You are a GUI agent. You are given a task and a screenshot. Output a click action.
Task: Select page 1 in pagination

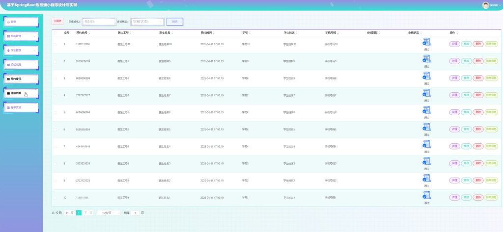[x=79, y=213]
